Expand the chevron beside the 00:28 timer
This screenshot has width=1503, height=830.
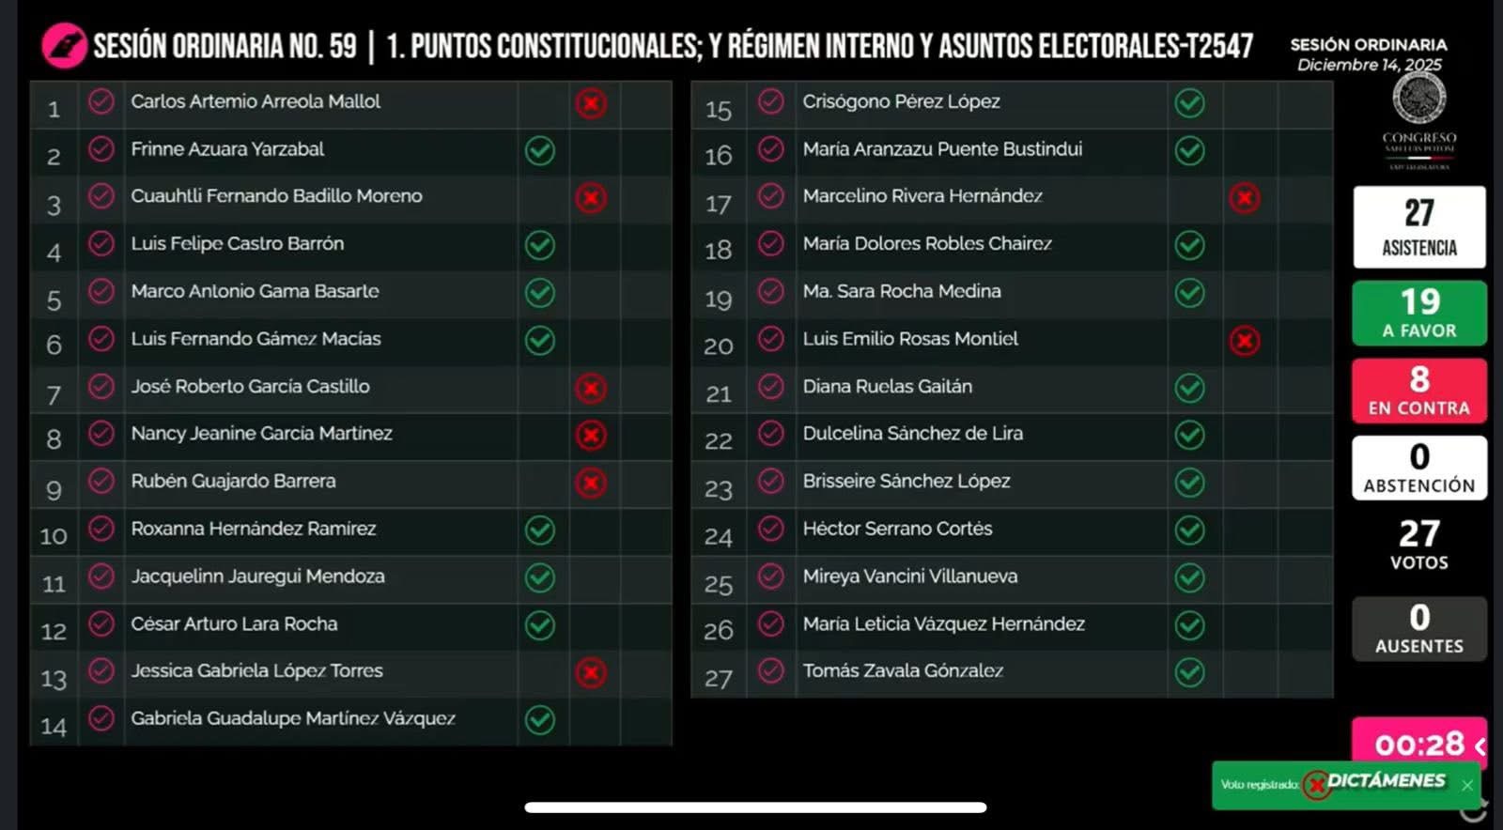point(1480,745)
